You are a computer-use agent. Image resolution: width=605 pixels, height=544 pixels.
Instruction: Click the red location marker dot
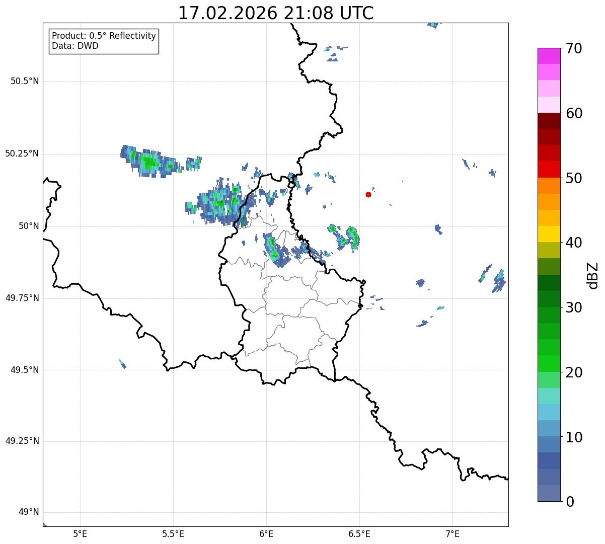coord(368,194)
